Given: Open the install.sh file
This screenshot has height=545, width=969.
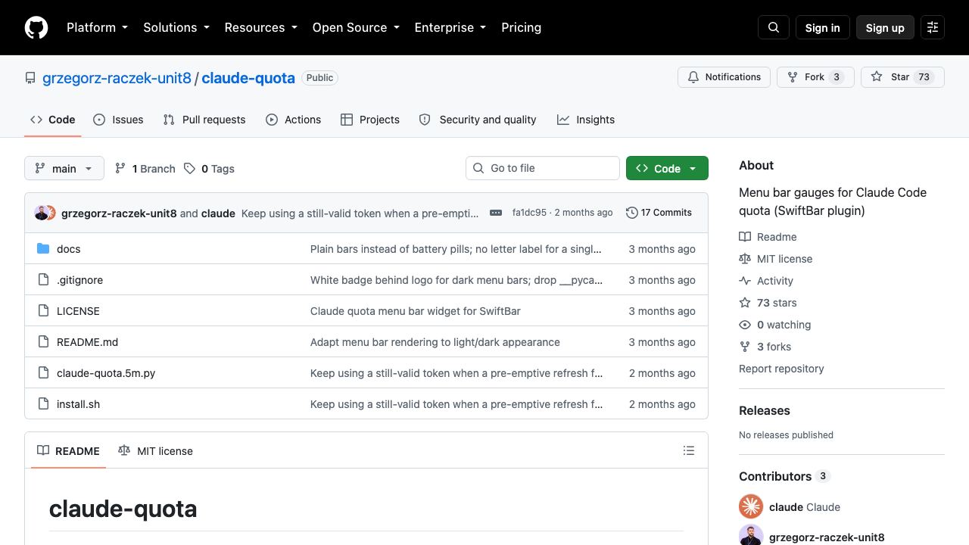Looking at the screenshot, I should pos(79,404).
